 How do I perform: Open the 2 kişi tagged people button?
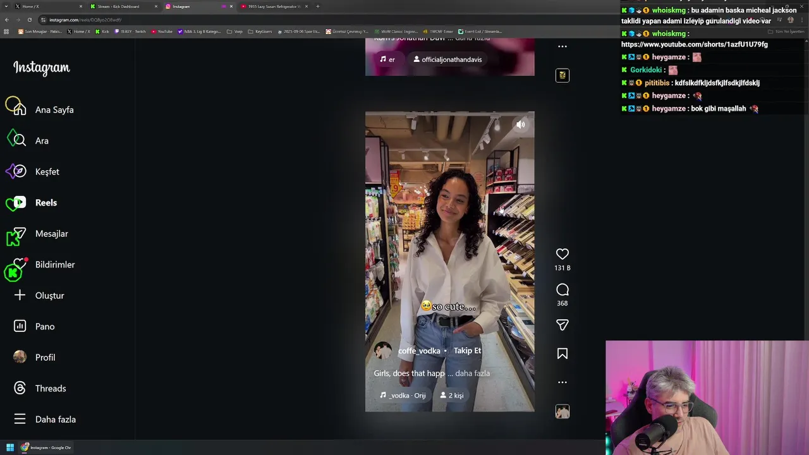click(x=451, y=396)
